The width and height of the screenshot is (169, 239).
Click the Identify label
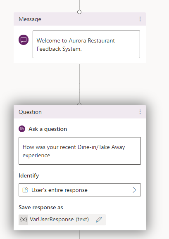29,175
